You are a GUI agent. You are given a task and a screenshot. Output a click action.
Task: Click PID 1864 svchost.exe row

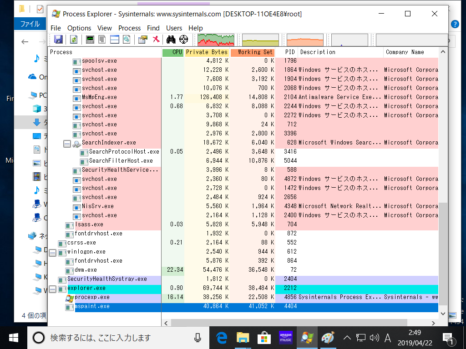click(x=243, y=70)
